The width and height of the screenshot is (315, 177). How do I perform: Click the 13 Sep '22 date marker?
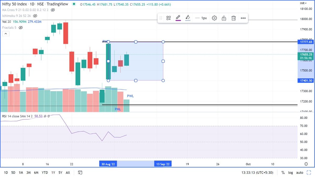pyautogui.click(x=163, y=164)
